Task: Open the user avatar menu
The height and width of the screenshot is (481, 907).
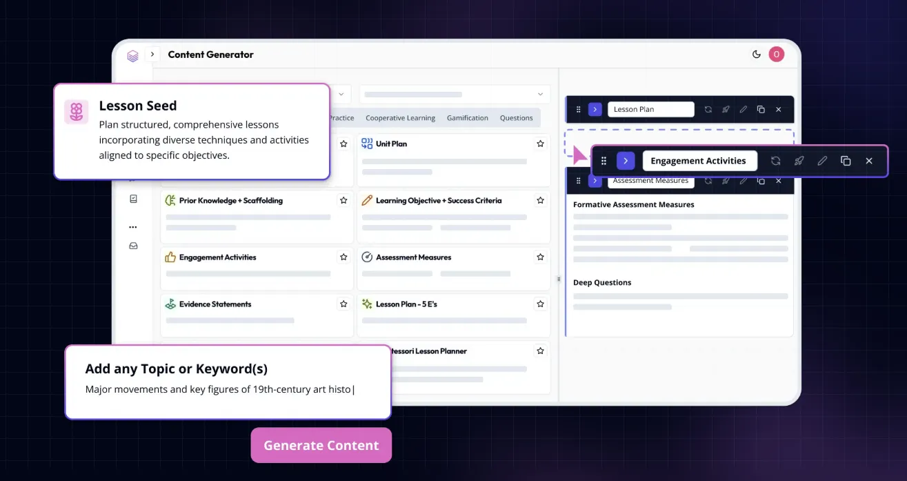Action: coord(777,55)
